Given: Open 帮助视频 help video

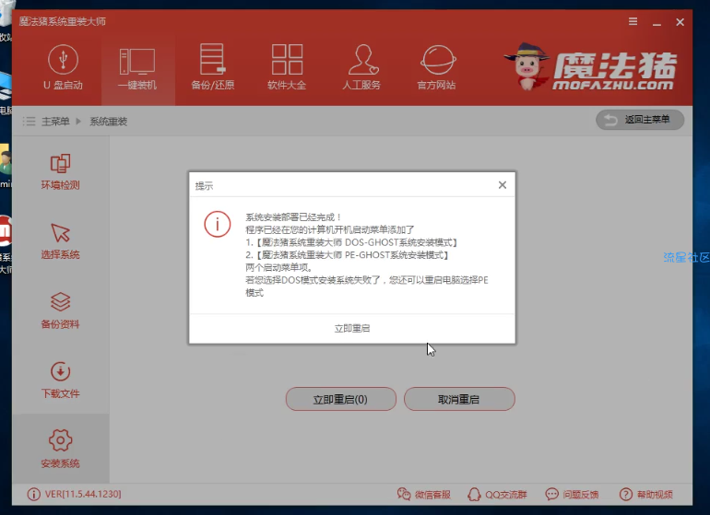Looking at the screenshot, I should click(x=645, y=494).
